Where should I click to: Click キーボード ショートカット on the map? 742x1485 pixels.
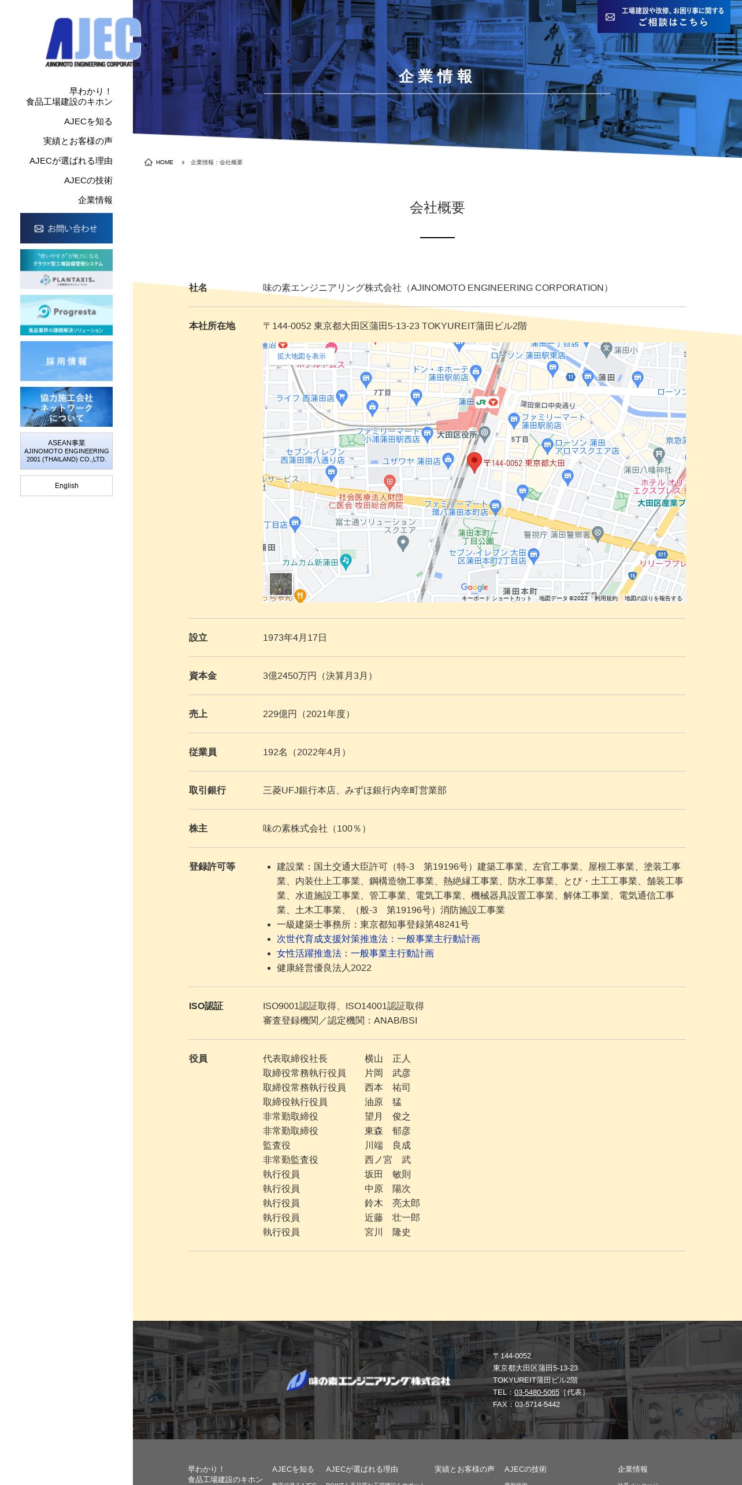[496, 599]
